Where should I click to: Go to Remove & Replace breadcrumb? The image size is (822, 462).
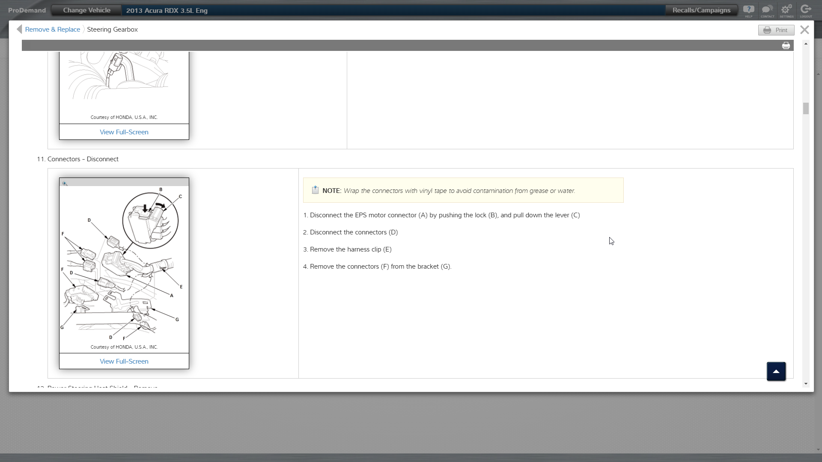point(52,30)
